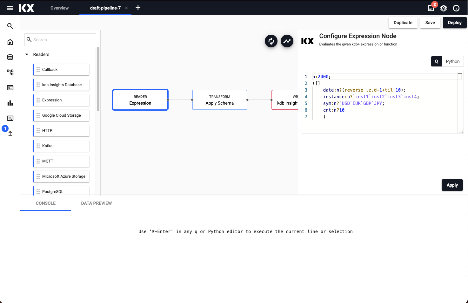The height and width of the screenshot is (303, 468).
Task: Select the Expression reader item in list
Action: point(61,100)
